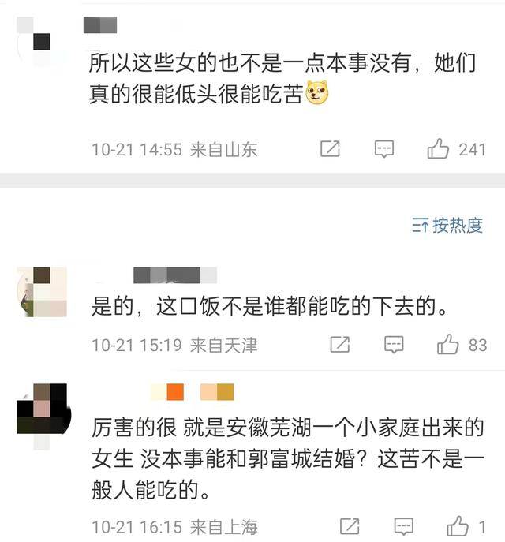Open username of the 天津 commenter
The height and width of the screenshot is (542, 505).
point(175,275)
